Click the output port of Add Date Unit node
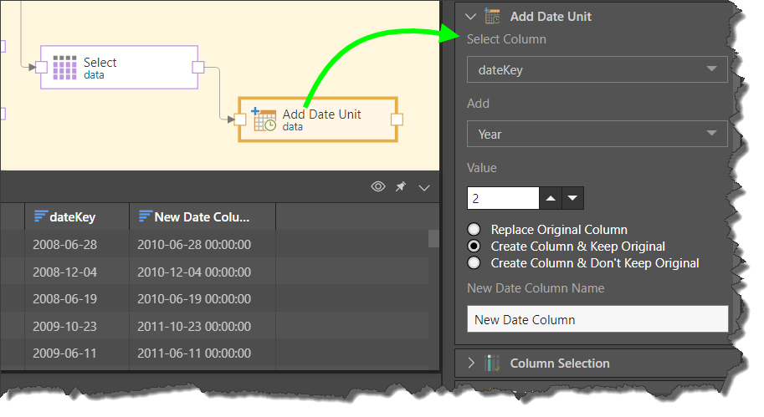764x417 pixels. click(x=397, y=120)
